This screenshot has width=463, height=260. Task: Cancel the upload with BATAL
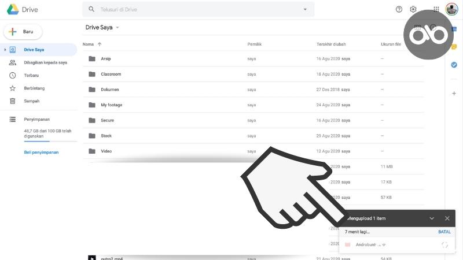(444, 232)
